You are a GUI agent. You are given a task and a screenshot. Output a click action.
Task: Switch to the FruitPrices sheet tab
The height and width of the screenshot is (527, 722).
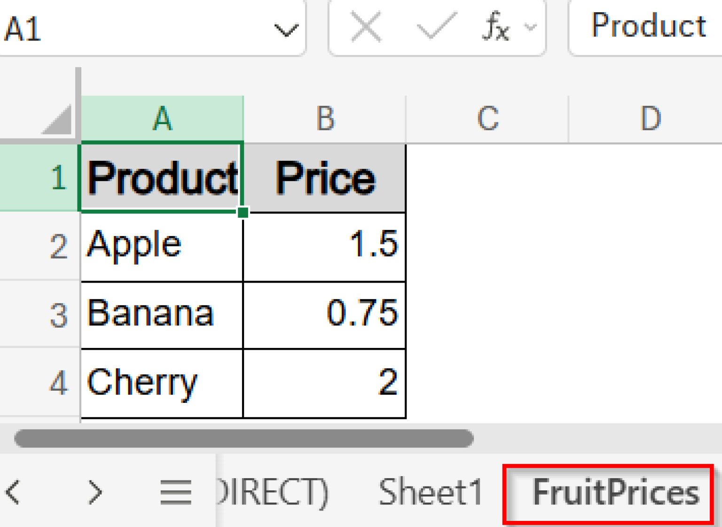pos(616,492)
